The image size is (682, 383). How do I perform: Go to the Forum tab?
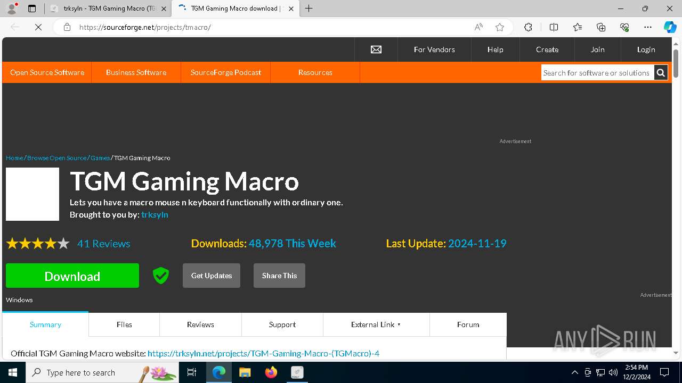pos(468,324)
